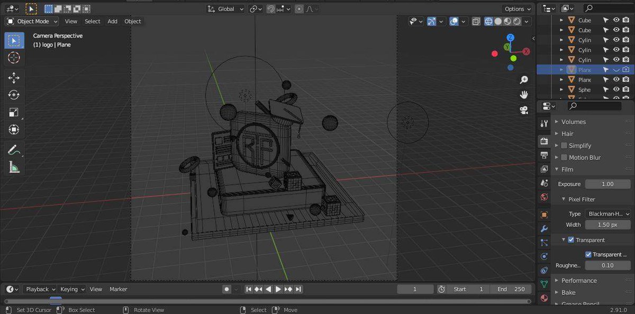Image resolution: width=635 pixels, height=314 pixels.
Task: Switch to solid viewport shading
Action: pos(498,21)
